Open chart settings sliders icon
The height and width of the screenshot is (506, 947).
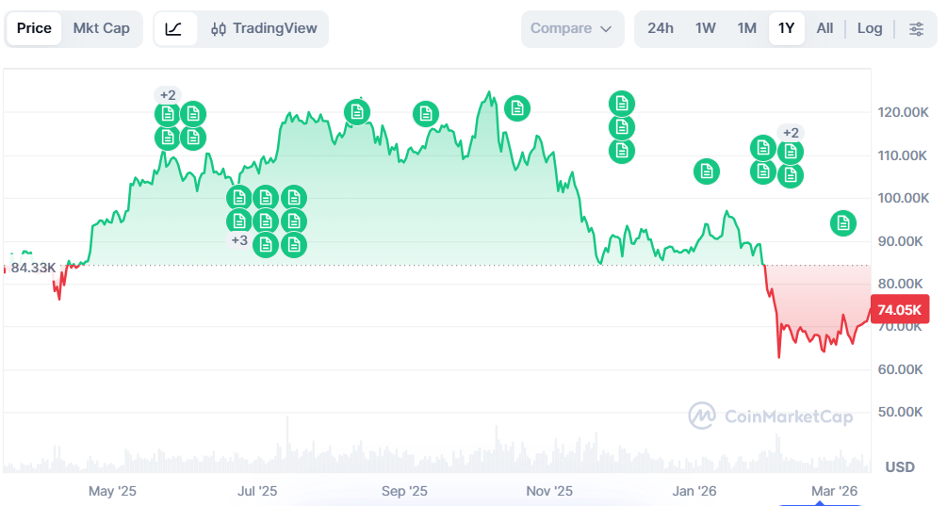click(x=916, y=28)
